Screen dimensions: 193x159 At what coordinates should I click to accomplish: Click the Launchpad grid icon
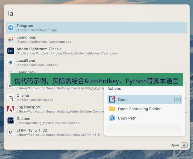click(11, 39)
